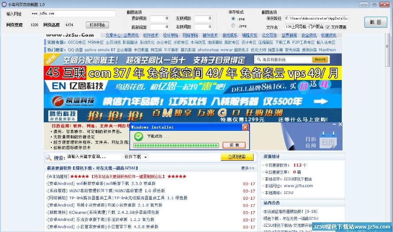Select the .jpeg save format
393x232 pixels.
pos(233,26)
